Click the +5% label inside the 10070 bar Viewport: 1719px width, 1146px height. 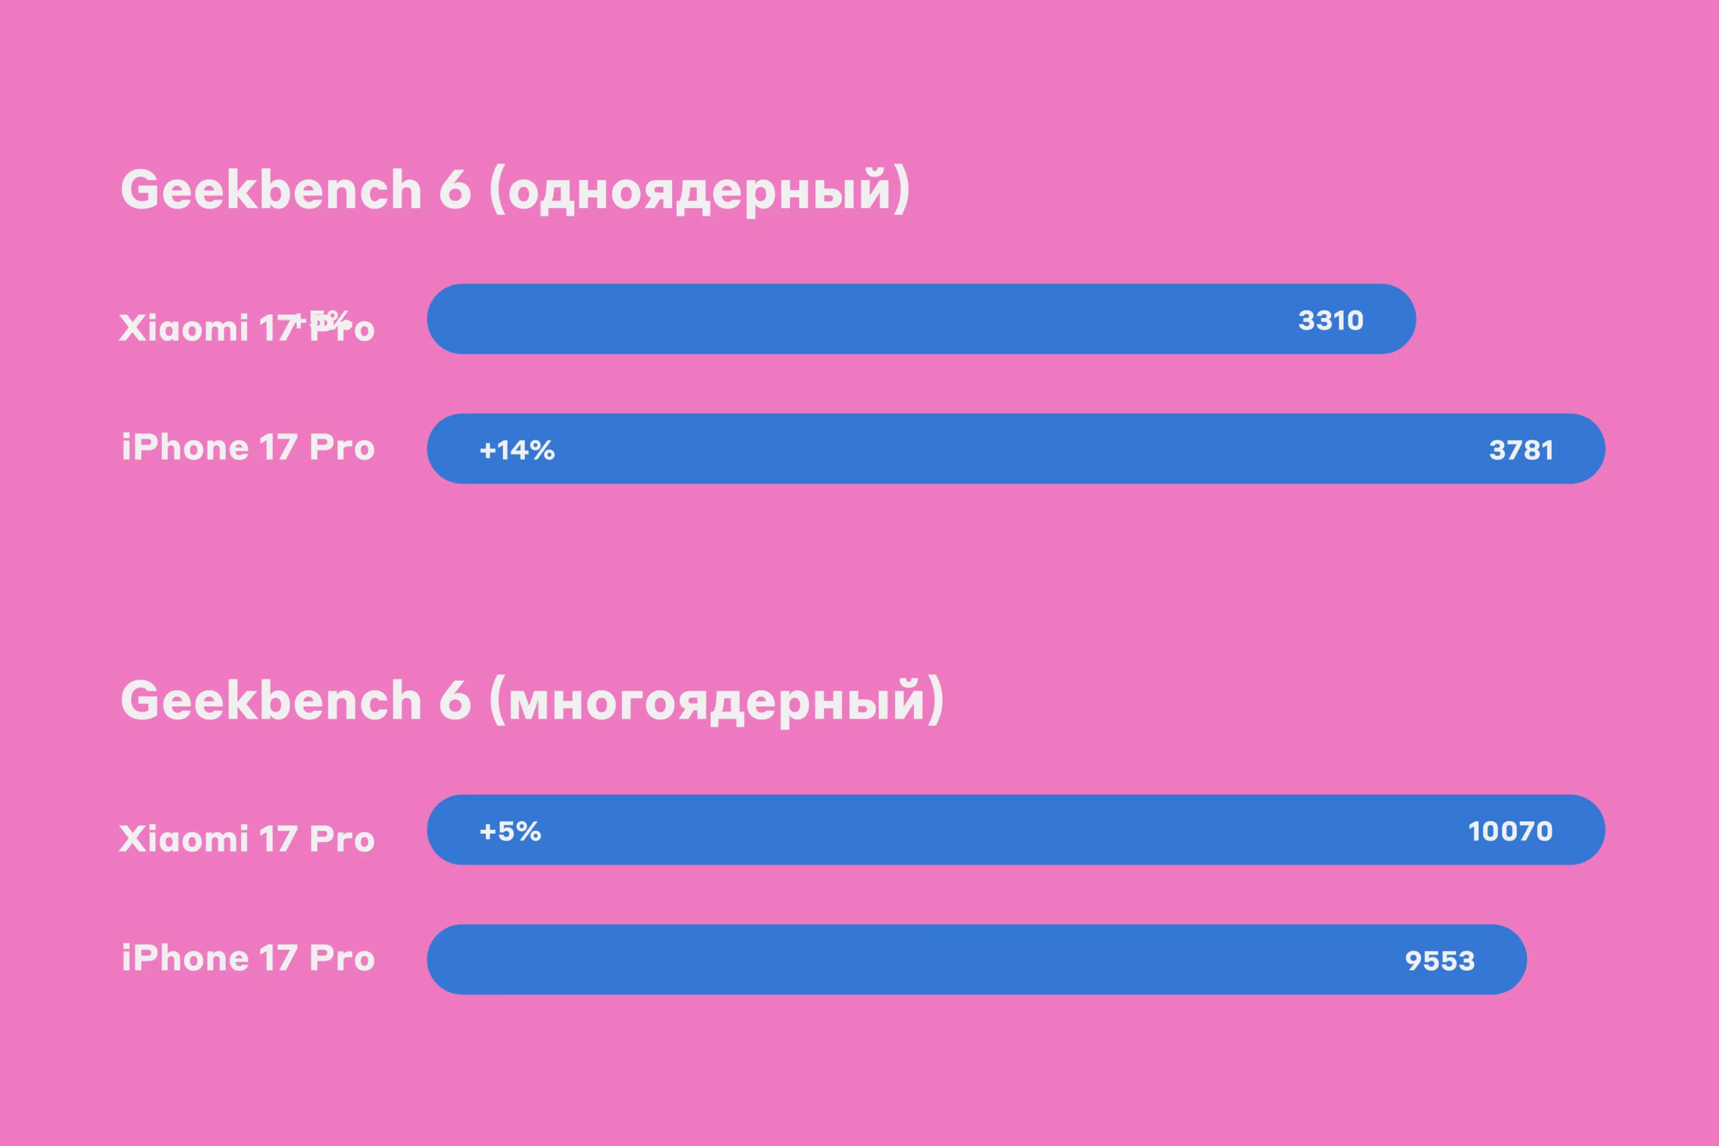[x=510, y=831]
